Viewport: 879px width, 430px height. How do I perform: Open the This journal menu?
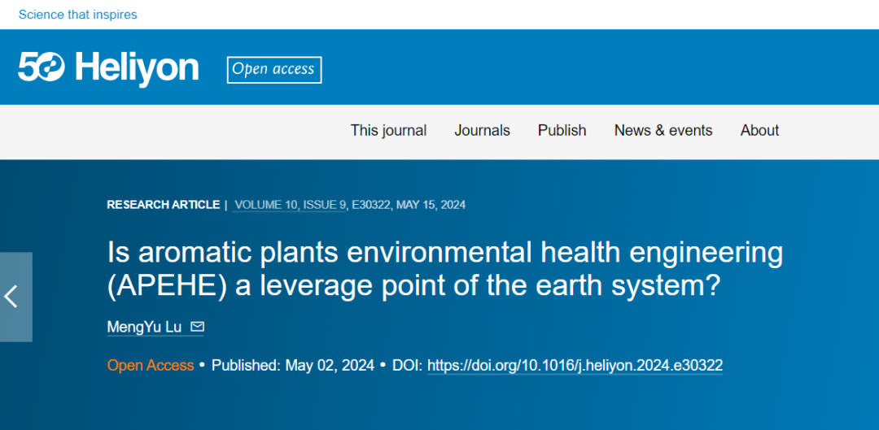[388, 130]
